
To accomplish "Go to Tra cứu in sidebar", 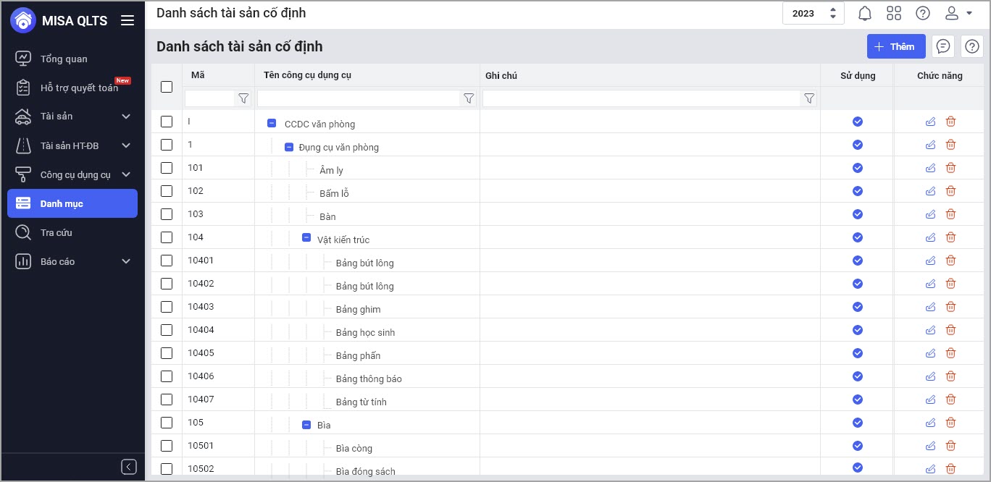I will click(x=56, y=232).
